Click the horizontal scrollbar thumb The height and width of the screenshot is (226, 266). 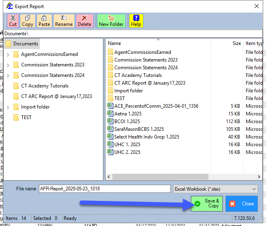(x=160, y=177)
